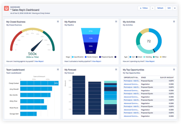Expand the Team Leaderboard widget
Image resolution: width=181 pixels, height=124 pixels.
click(x=58, y=70)
